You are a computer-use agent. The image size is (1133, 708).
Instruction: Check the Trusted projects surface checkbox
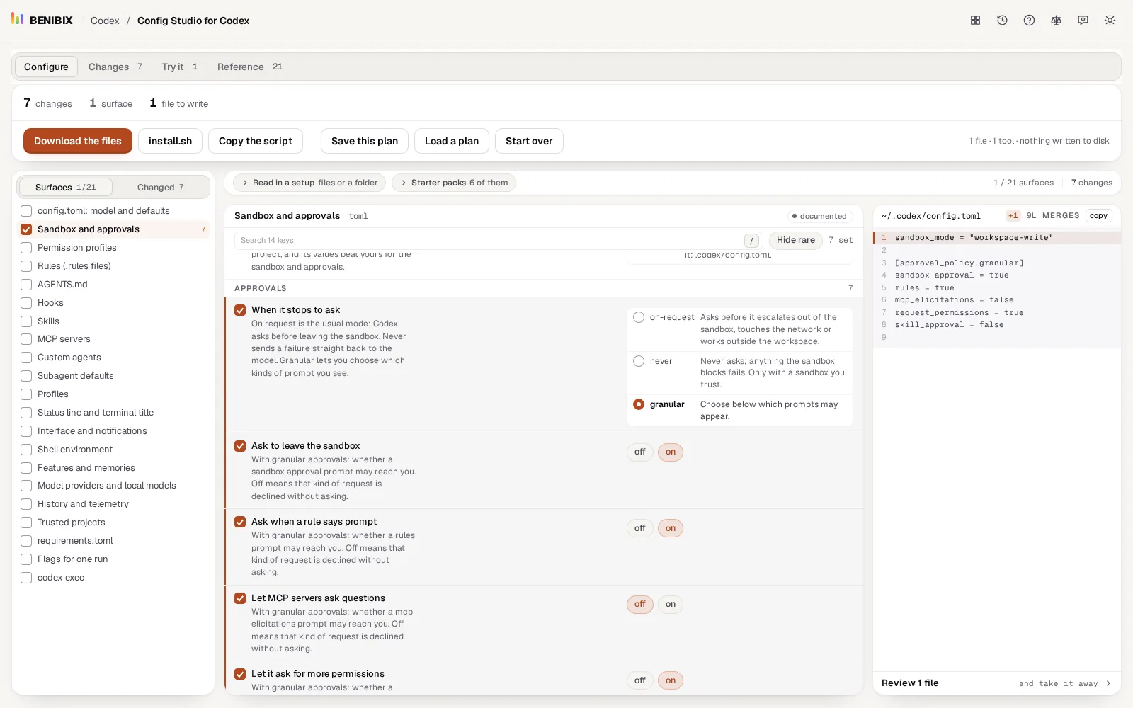(26, 523)
